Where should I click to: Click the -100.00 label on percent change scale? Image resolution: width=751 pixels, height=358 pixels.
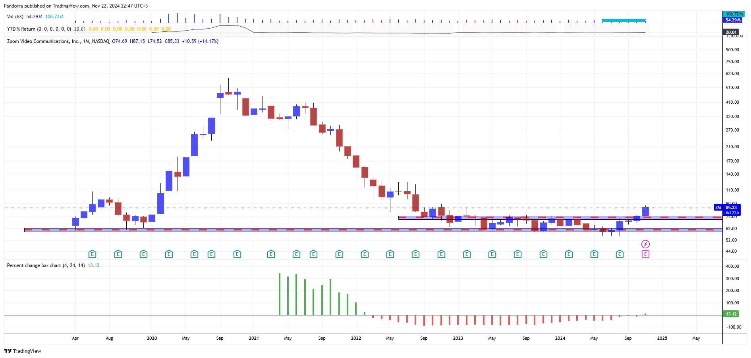pos(733,327)
